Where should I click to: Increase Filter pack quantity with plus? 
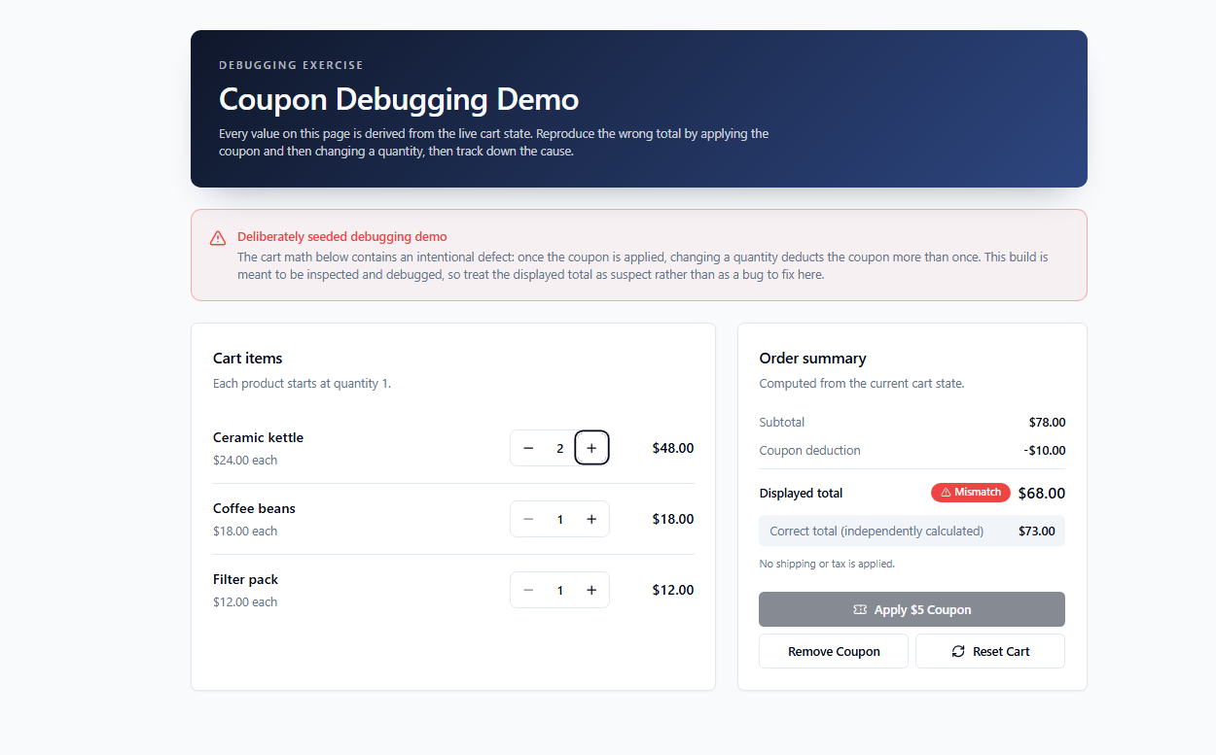pos(591,590)
